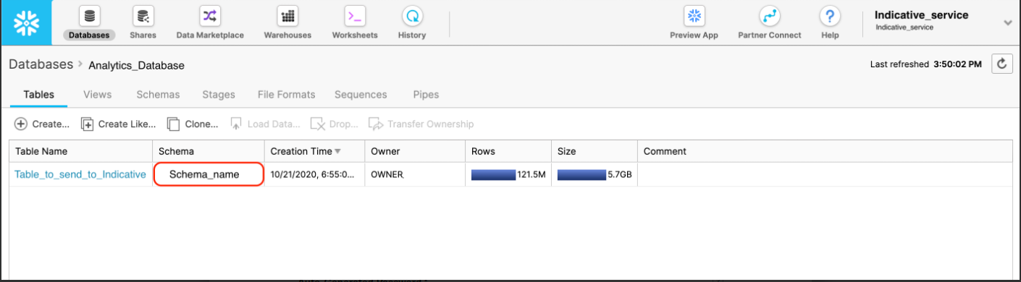Click the OWNER cell value
This screenshot has width=1021, height=282.
387,174
